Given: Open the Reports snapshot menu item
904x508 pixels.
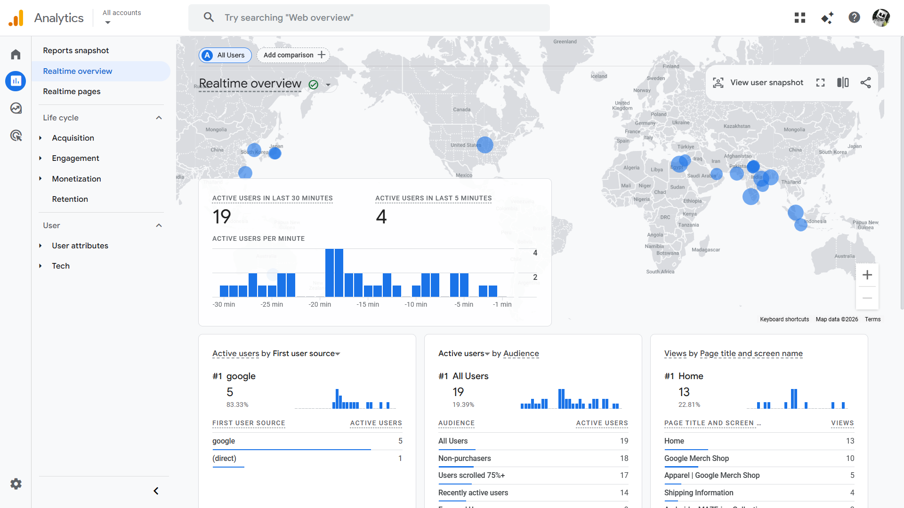Looking at the screenshot, I should pyautogui.click(x=76, y=50).
